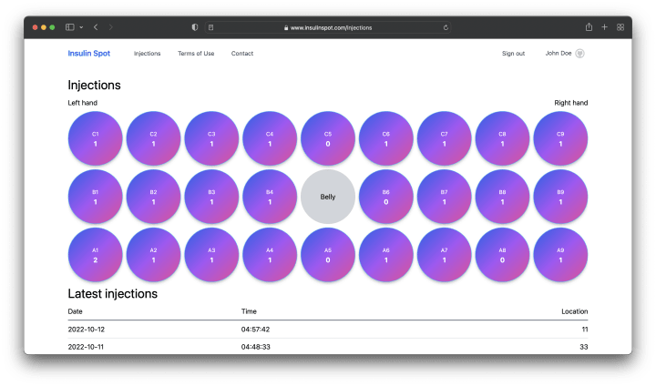Select injection spot C5
Viewport: 656px width, 386px height.
pyautogui.click(x=328, y=138)
